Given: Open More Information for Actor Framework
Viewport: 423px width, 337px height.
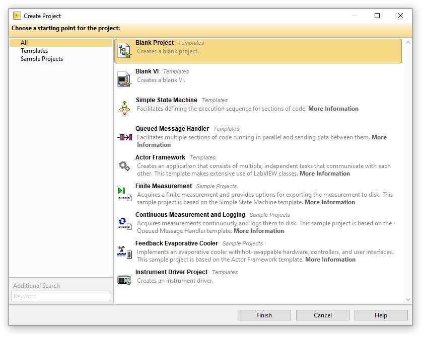Looking at the screenshot, I should tap(325, 174).
